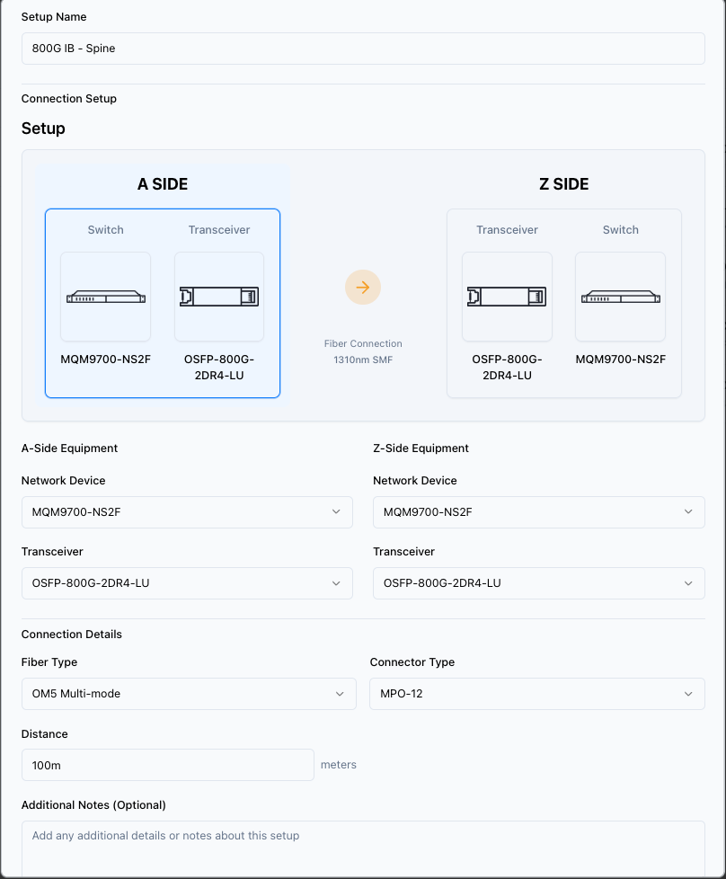Image resolution: width=726 pixels, height=879 pixels.
Task: Click the A-side MQM9700-NS2F switch icon
Action: pyautogui.click(x=105, y=297)
